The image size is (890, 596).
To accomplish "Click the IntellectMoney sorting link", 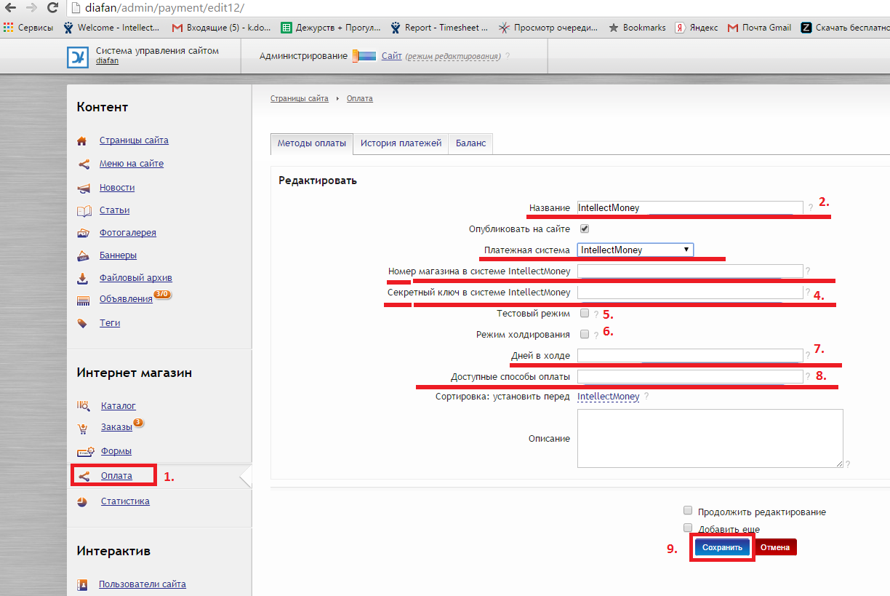I will [609, 397].
